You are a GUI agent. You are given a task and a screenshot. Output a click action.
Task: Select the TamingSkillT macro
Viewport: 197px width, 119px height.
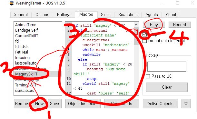point(25,85)
